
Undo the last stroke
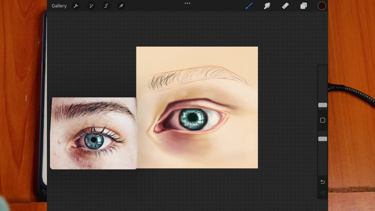(323, 182)
